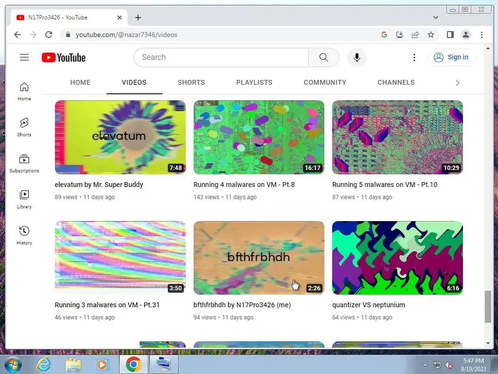This screenshot has height=374, width=498.
Task: Click the Sign in button
Action: click(x=452, y=57)
